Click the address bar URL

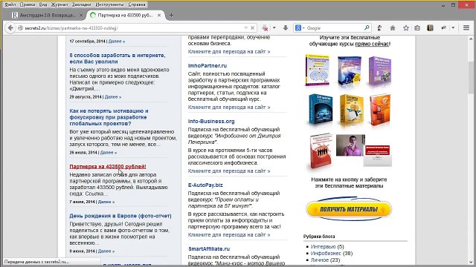pos(71,28)
